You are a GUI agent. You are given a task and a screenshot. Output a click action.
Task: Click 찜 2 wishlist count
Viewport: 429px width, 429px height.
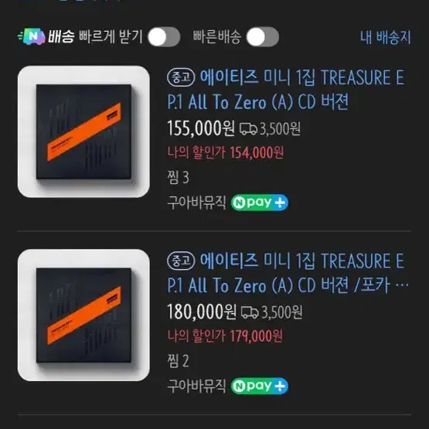pyautogui.click(x=178, y=361)
